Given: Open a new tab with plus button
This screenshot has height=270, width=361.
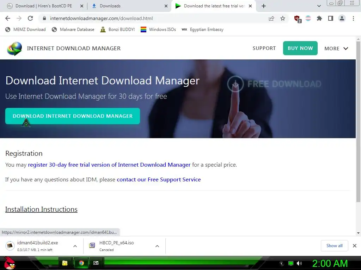Looking at the screenshot, I should [264, 6].
